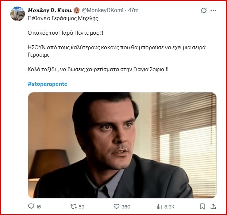Open the view analytics bar chart icon
This screenshot has height=215, width=227.
click(159, 207)
